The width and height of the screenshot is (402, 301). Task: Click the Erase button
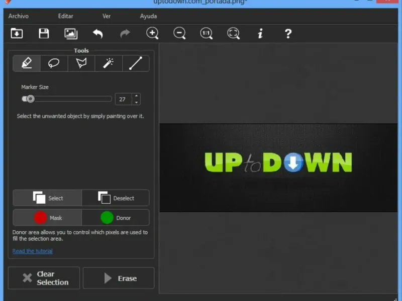pos(119,278)
